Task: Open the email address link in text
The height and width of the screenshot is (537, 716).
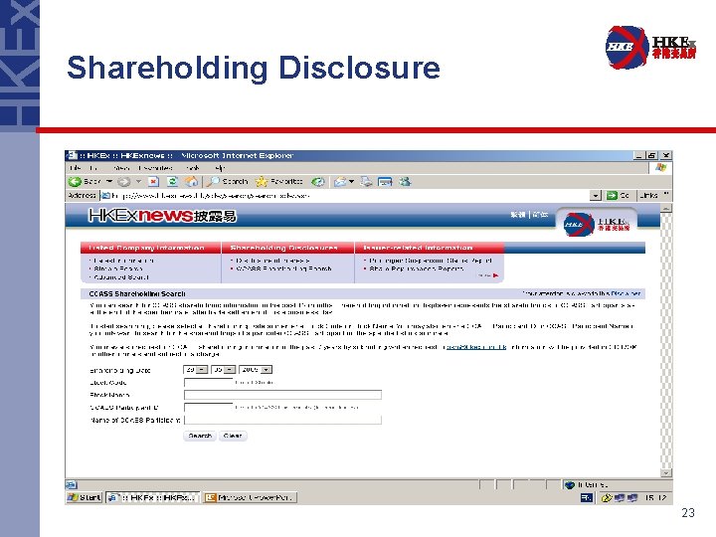Action: tap(475, 347)
